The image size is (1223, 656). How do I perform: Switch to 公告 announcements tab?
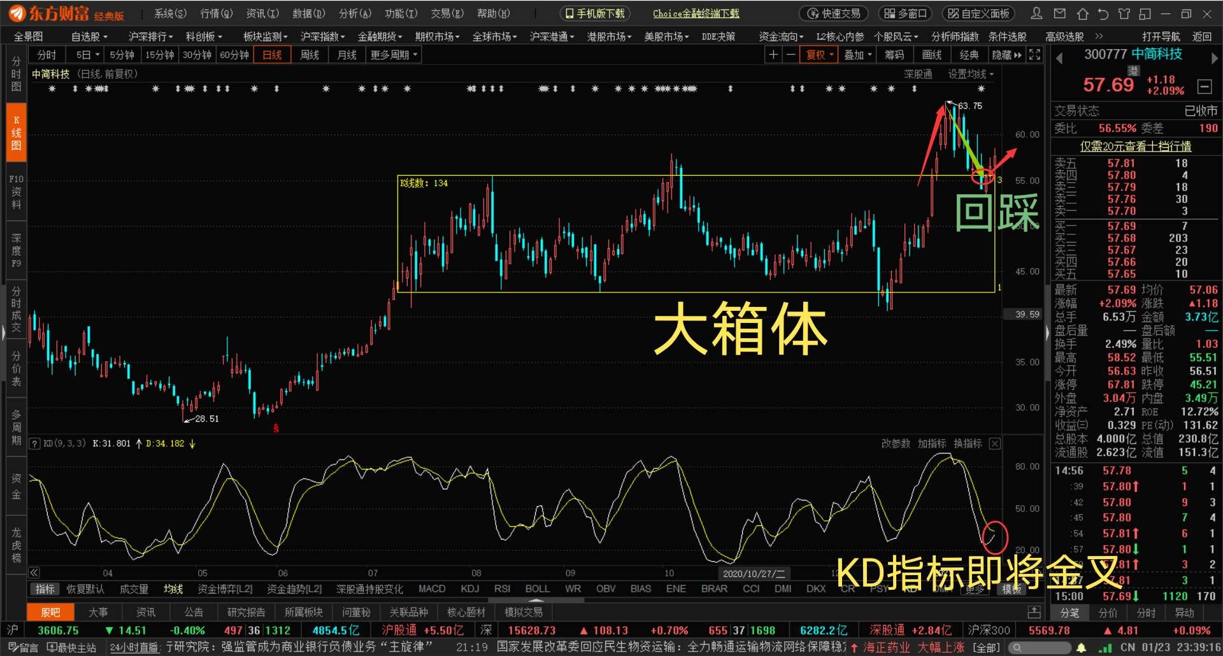(x=194, y=612)
